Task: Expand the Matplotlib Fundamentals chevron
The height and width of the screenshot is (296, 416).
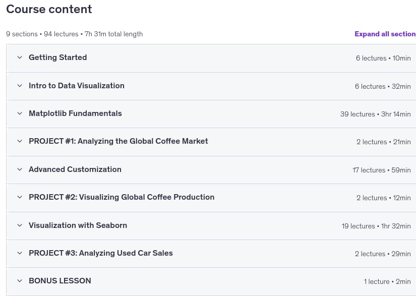Action: [20, 113]
